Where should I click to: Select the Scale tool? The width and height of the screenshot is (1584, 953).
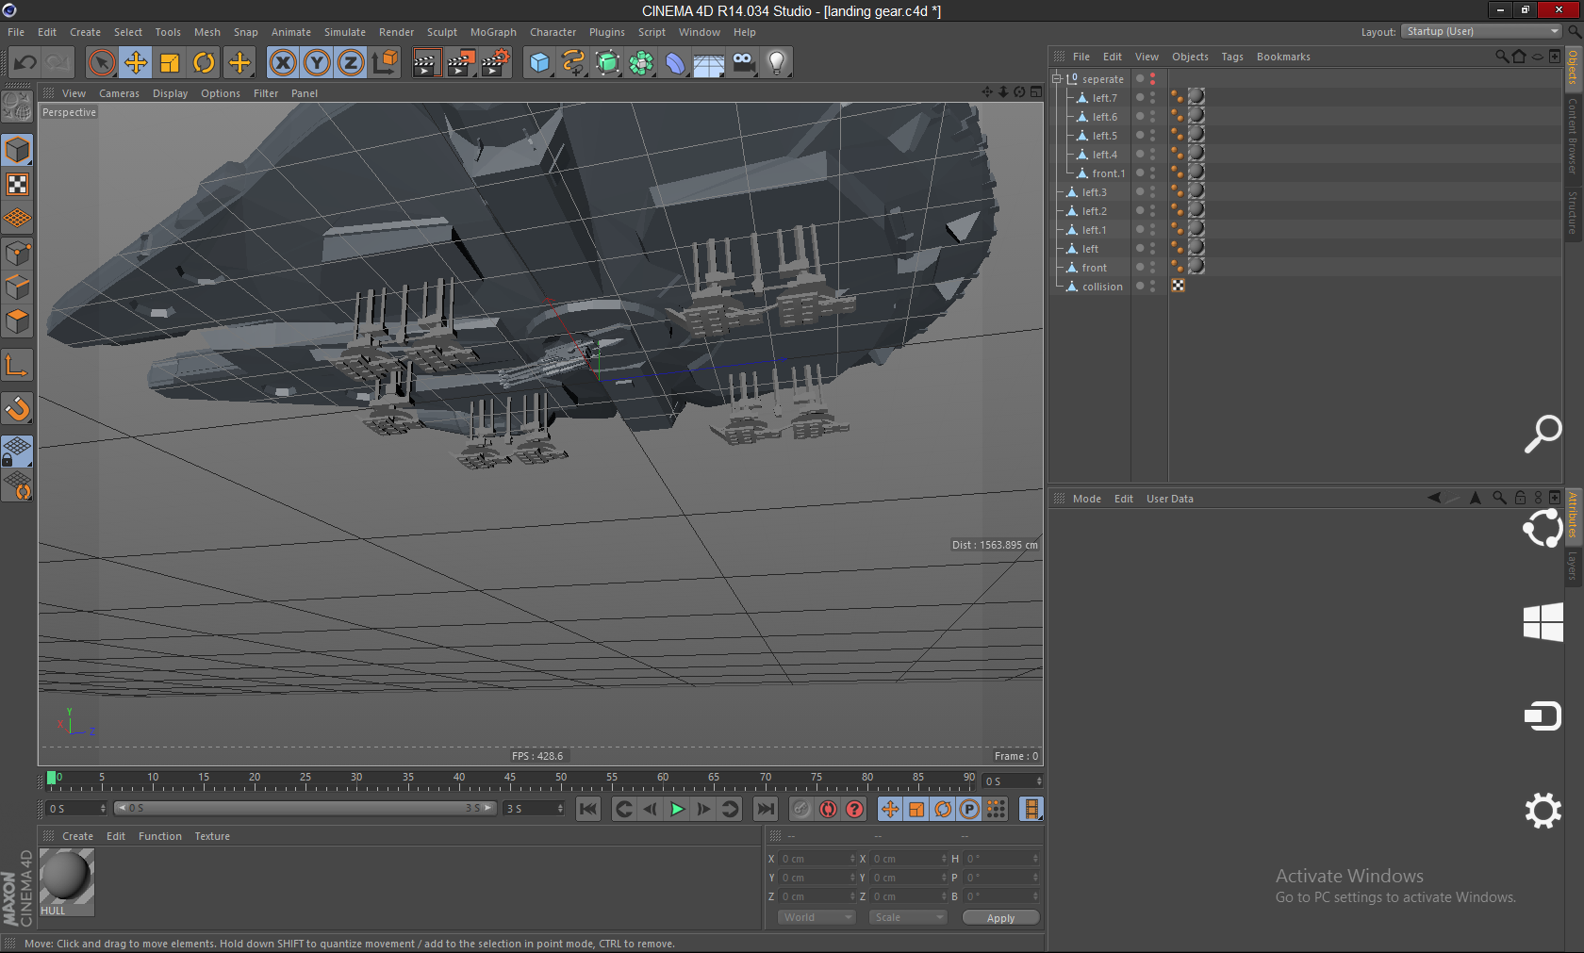[170, 63]
